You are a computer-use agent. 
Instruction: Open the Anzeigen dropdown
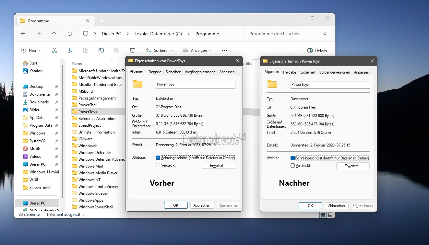click(197, 50)
